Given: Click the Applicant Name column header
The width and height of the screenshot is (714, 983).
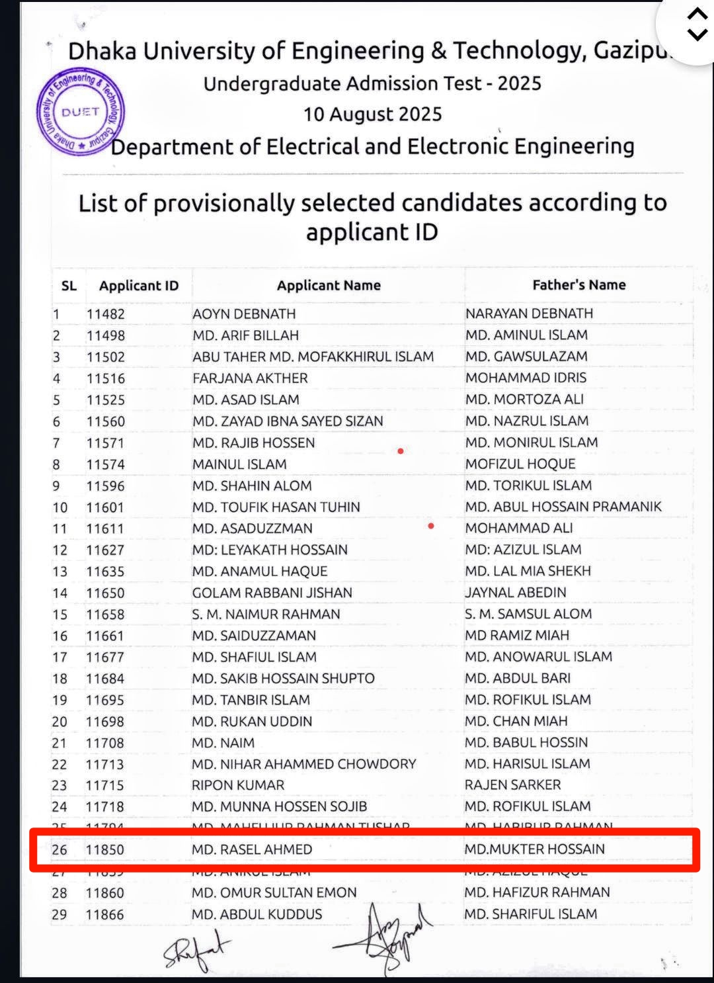Looking at the screenshot, I should [x=329, y=286].
